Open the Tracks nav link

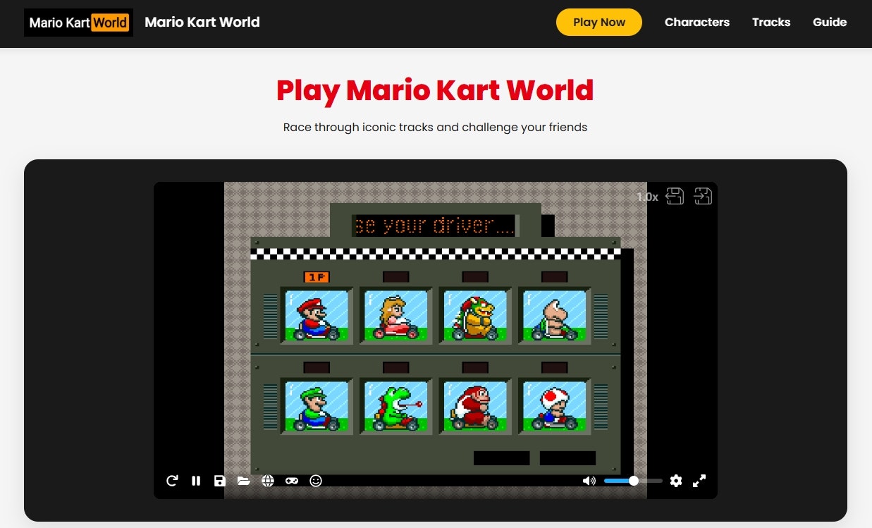[771, 22]
